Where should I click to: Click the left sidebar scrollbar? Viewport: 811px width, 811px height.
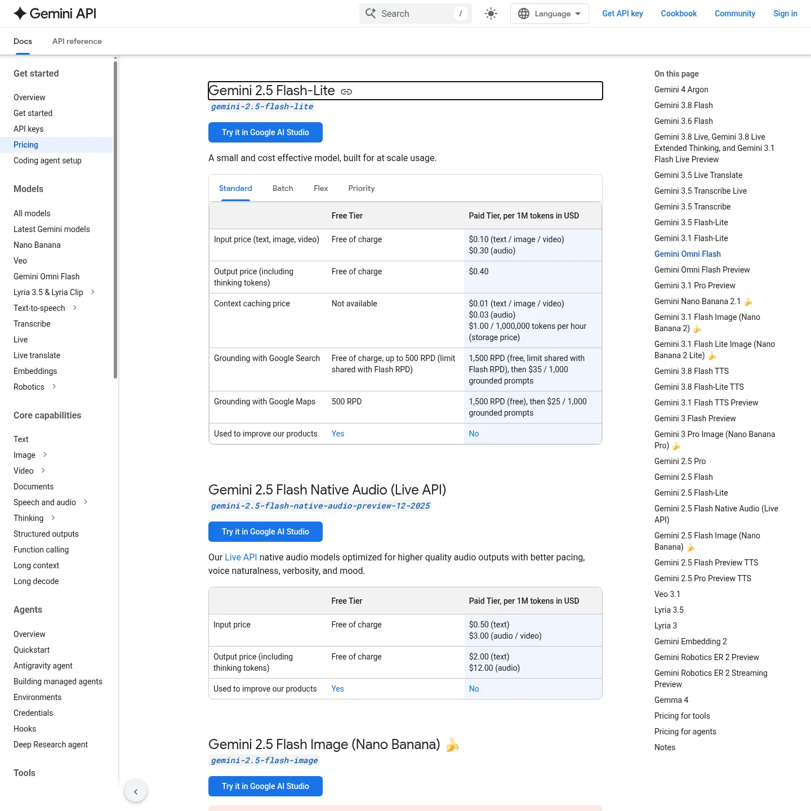pos(115,220)
